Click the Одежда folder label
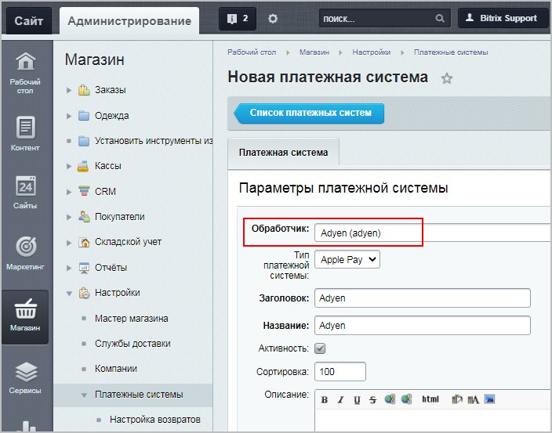 [x=111, y=116]
